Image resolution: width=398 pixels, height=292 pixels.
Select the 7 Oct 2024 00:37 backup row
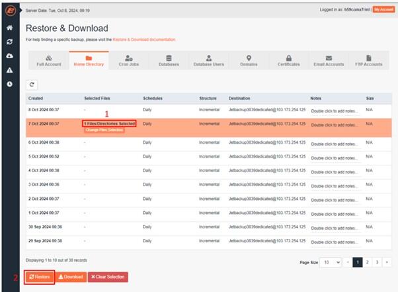[x=209, y=128]
